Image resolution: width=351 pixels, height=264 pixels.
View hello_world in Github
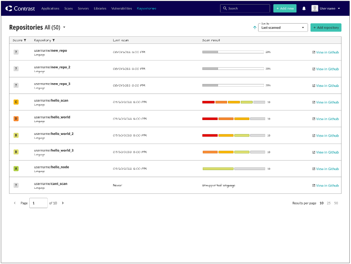[325, 119]
